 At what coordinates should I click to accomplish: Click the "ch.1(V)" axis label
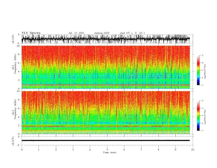13,39
